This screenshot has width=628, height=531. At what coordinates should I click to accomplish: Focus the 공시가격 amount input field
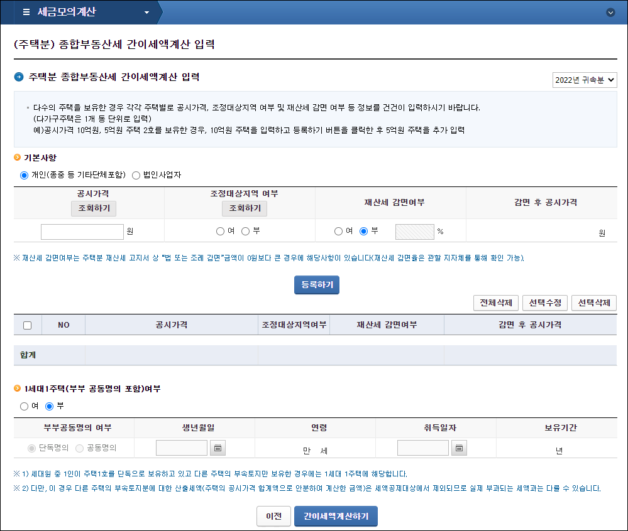coord(82,232)
